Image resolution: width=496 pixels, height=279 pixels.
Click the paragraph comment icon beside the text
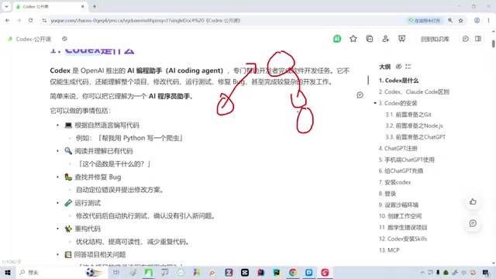pos(360,95)
